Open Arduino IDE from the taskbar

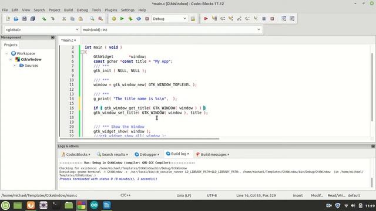click(x=94, y=205)
